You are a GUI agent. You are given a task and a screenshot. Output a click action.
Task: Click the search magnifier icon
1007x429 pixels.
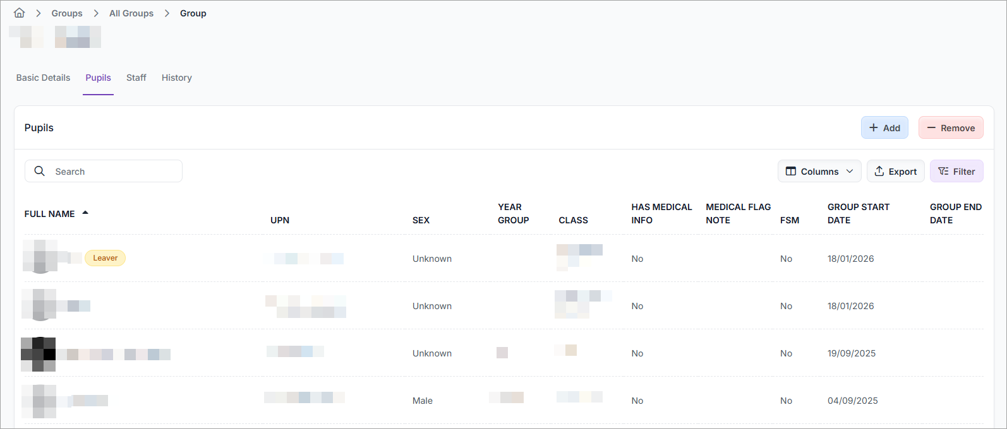(40, 172)
